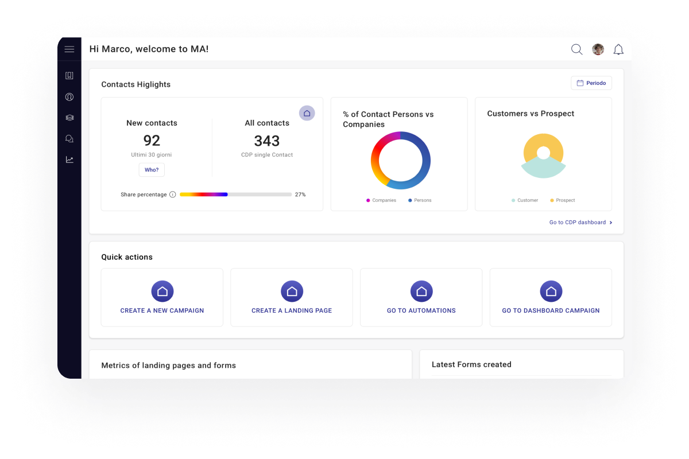Select the stacked layers sidebar icon
The height and width of the screenshot is (459, 689).
pyautogui.click(x=69, y=118)
